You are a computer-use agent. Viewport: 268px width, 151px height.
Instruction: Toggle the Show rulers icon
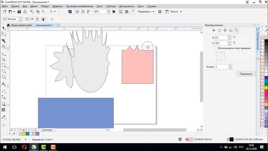[121, 12]
